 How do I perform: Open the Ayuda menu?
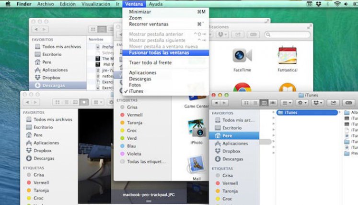coord(156,4)
